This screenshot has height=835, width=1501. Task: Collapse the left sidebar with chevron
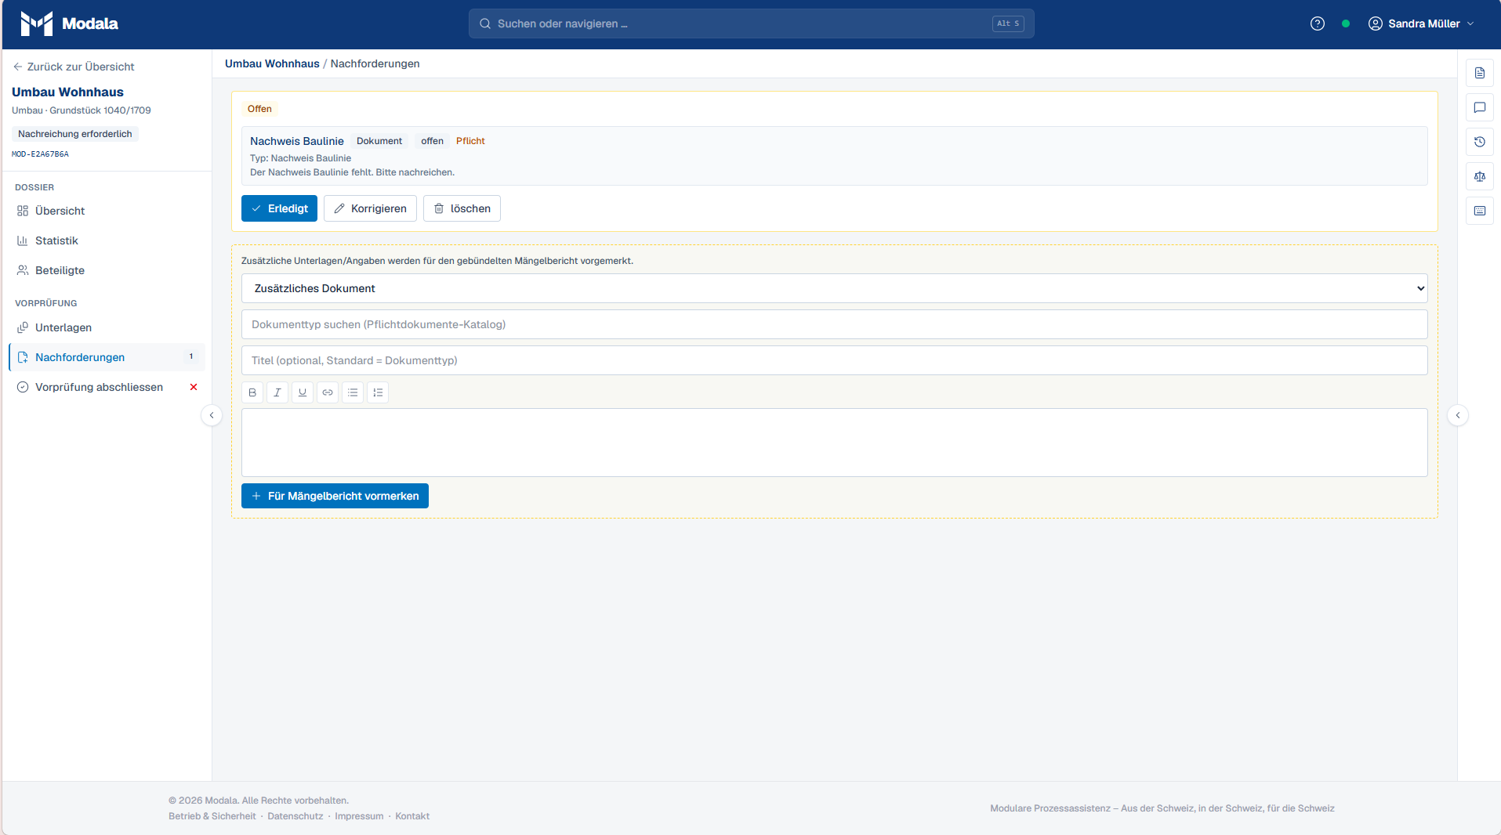212,415
